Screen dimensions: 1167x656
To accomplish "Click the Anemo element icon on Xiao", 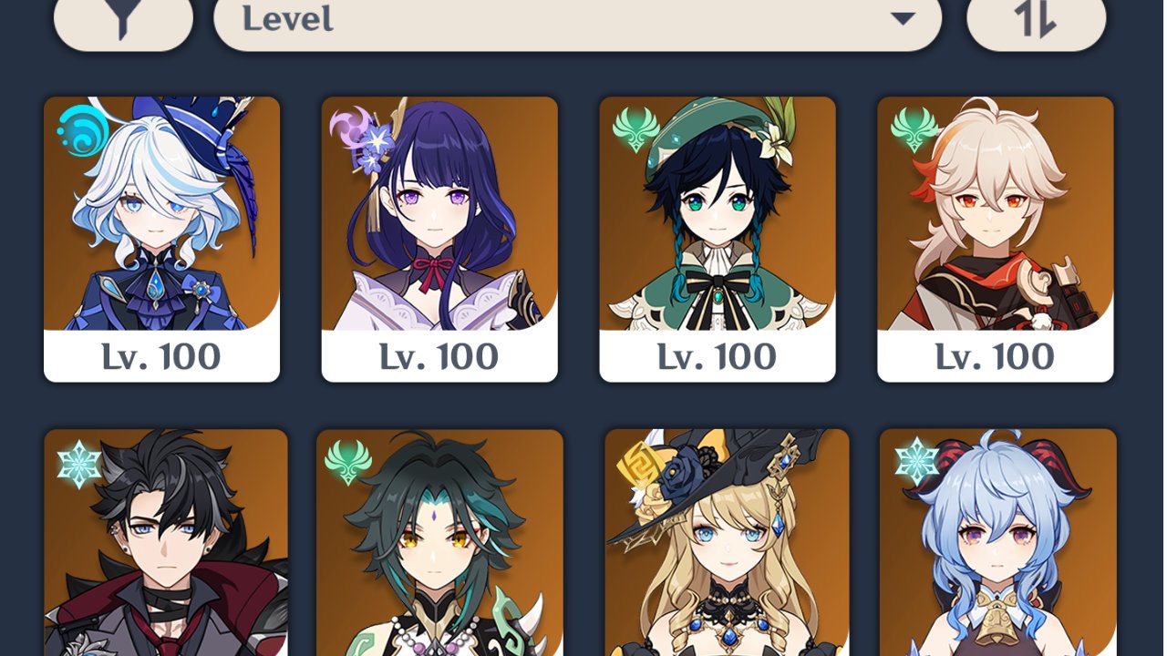I will click(x=348, y=461).
